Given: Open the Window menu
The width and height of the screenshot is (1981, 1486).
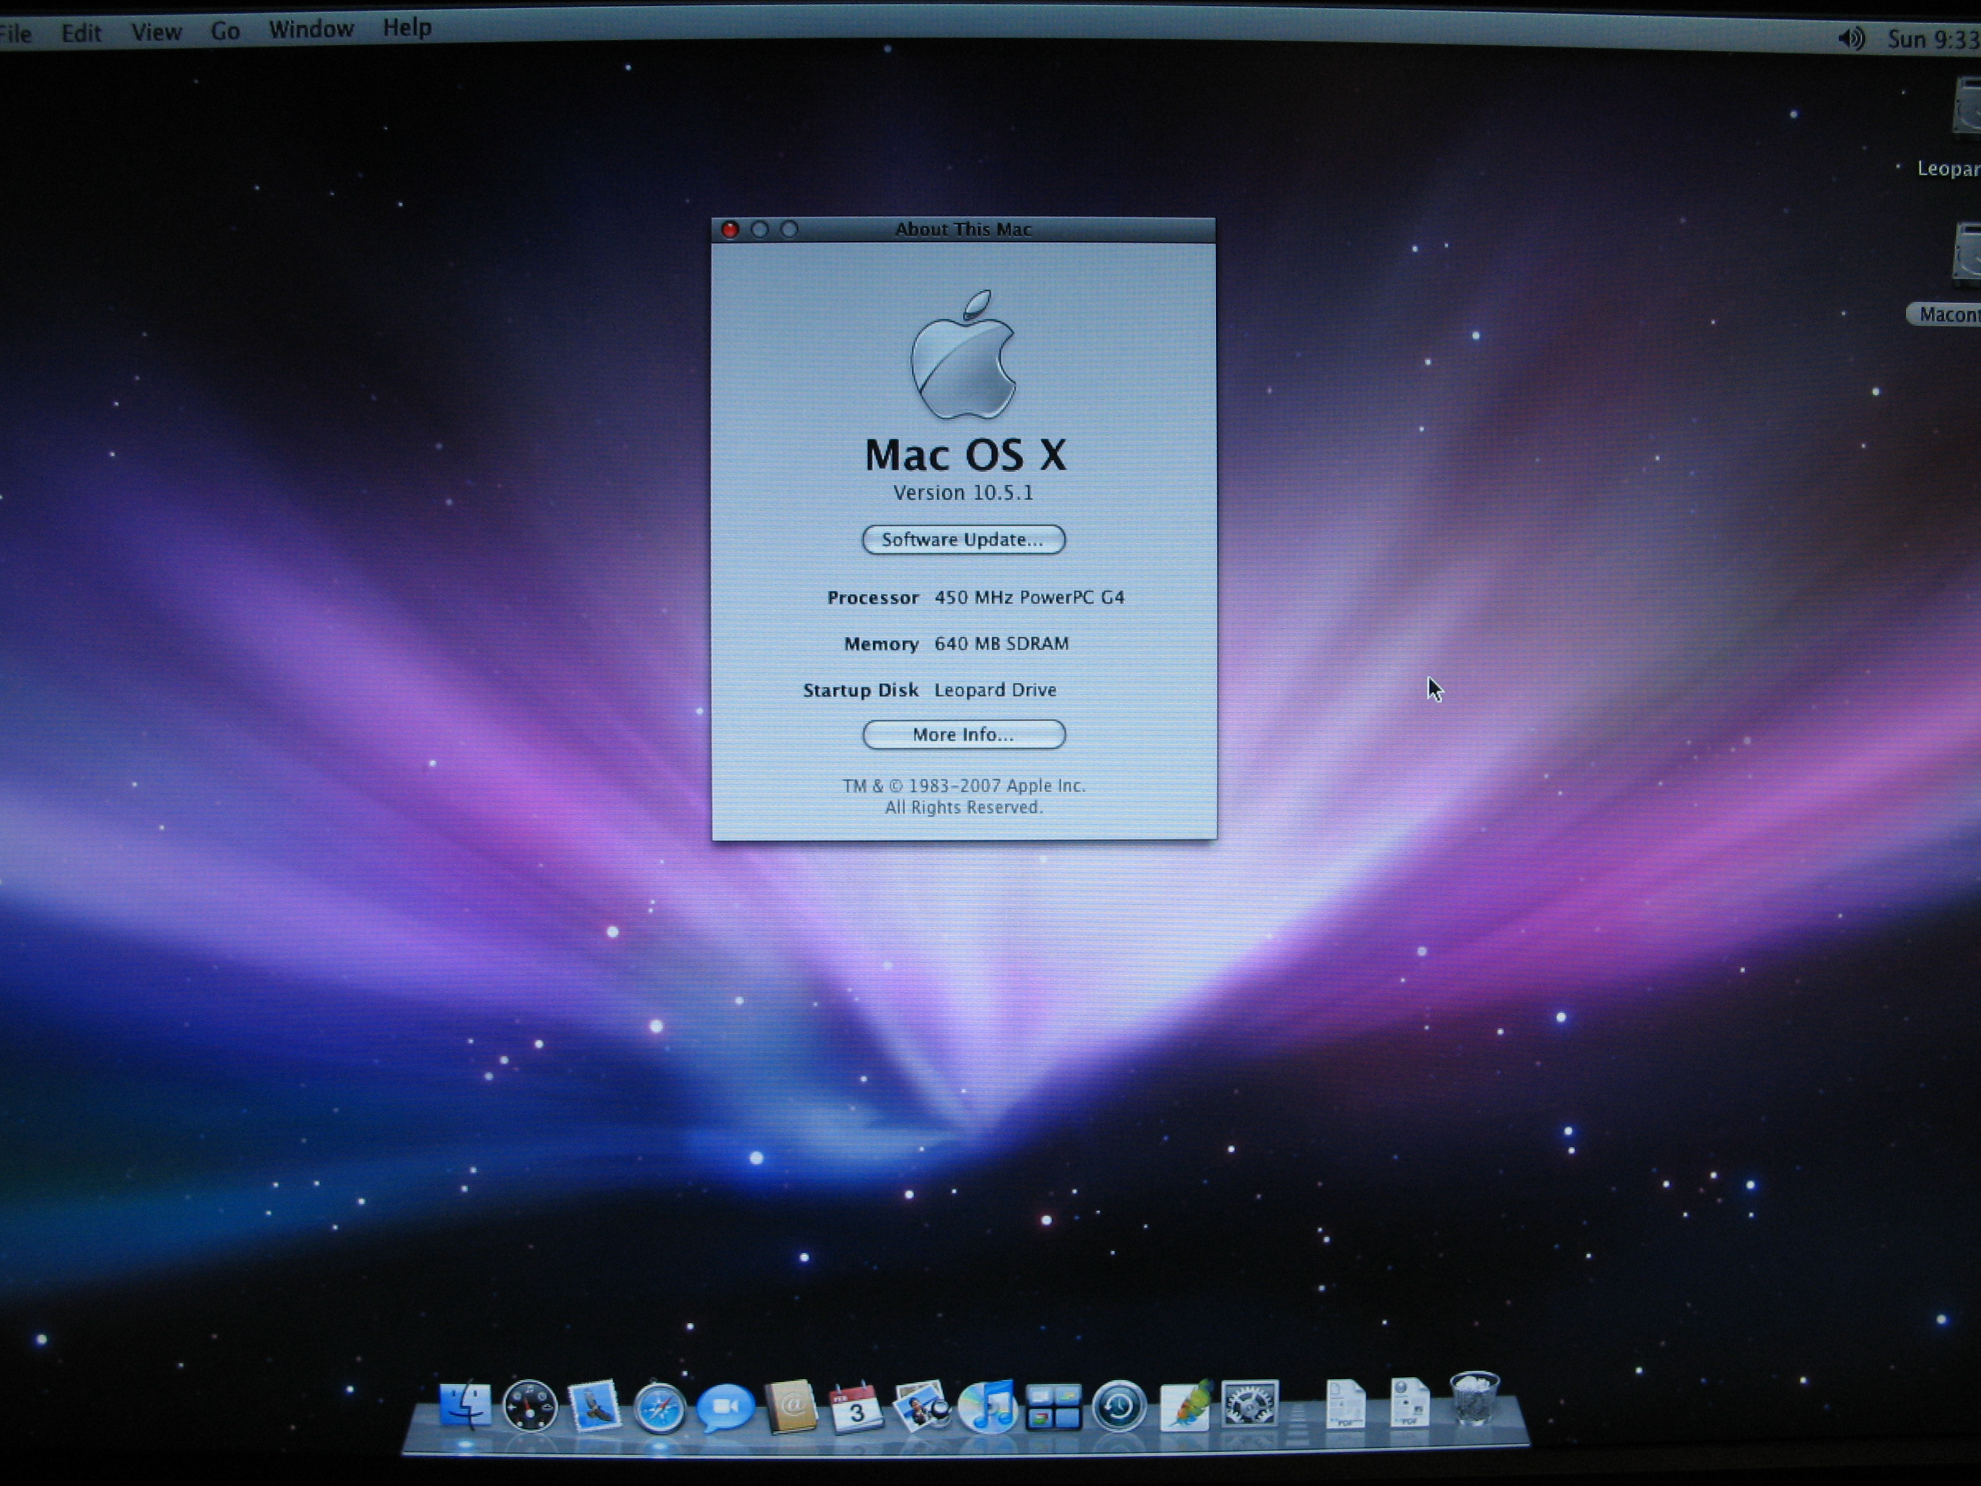Looking at the screenshot, I should [311, 30].
